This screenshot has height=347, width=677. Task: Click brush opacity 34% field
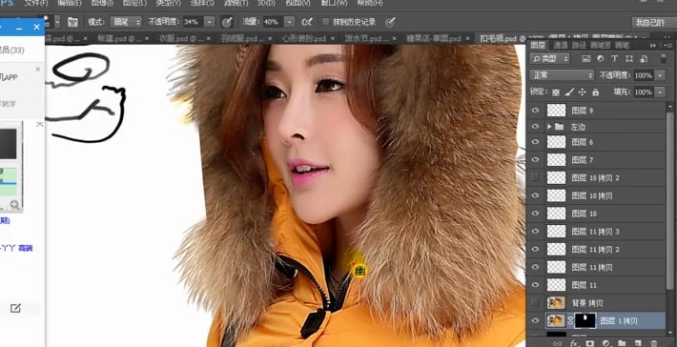(x=193, y=22)
